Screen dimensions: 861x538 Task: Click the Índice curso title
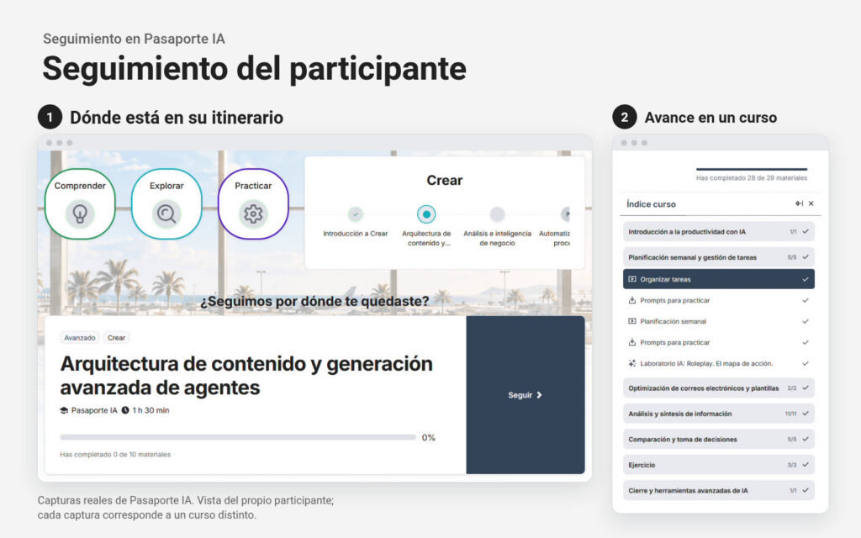(652, 203)
